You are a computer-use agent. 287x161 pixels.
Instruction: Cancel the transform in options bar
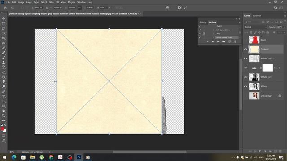pyautogui.click(x=179, y=8)
